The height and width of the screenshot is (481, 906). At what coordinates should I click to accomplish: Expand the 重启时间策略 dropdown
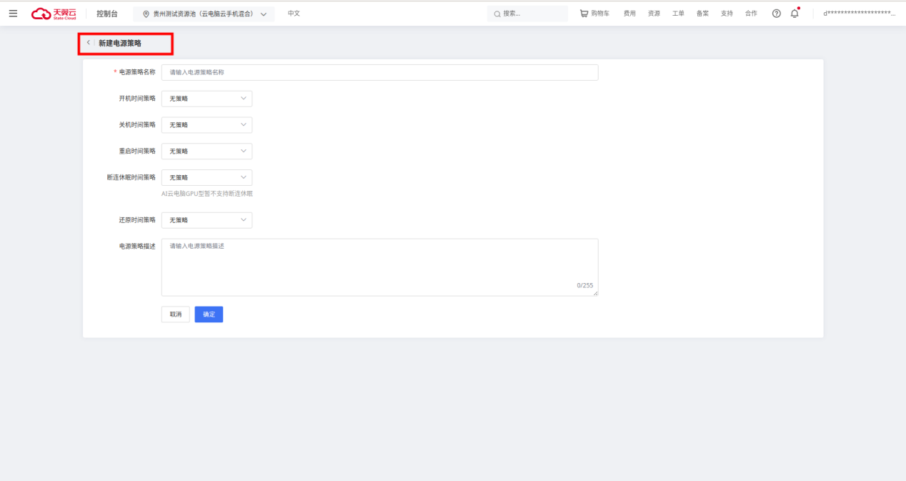click(x=206, y=152)
